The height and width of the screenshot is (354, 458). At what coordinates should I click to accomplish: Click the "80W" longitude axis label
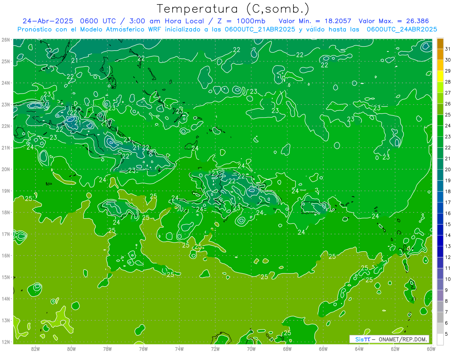click(x=71, y=349)
